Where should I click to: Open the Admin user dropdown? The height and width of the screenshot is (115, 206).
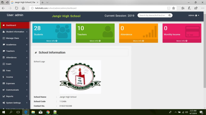194,15
